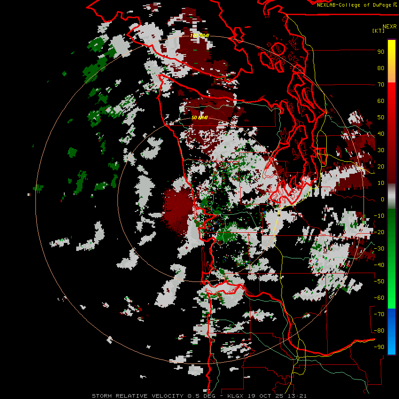This screenshot has height=399, width=399.
Task: Click the -50 value on velocity scale
Action: coord(379,282)
